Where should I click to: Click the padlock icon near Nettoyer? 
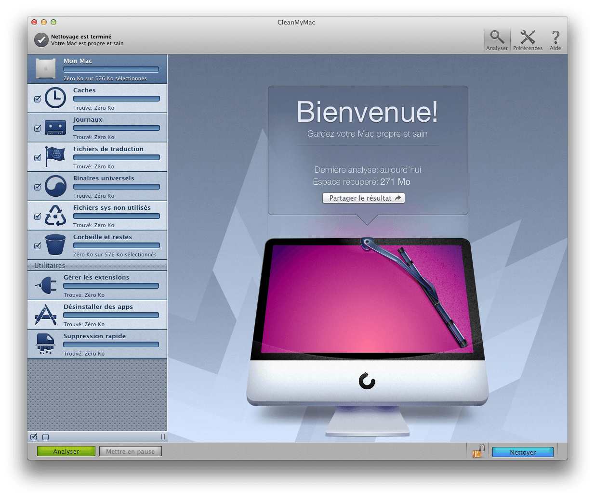pyautogui.click(x=478, y=451)
